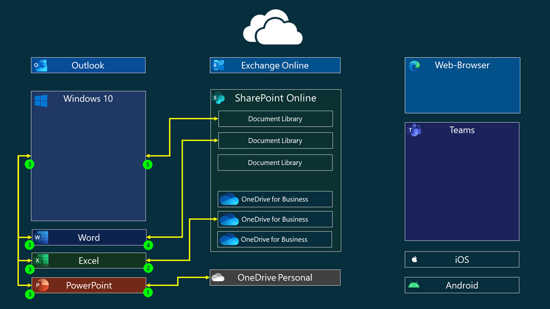Click the green circle numbered 2

[x=148, y=268]
